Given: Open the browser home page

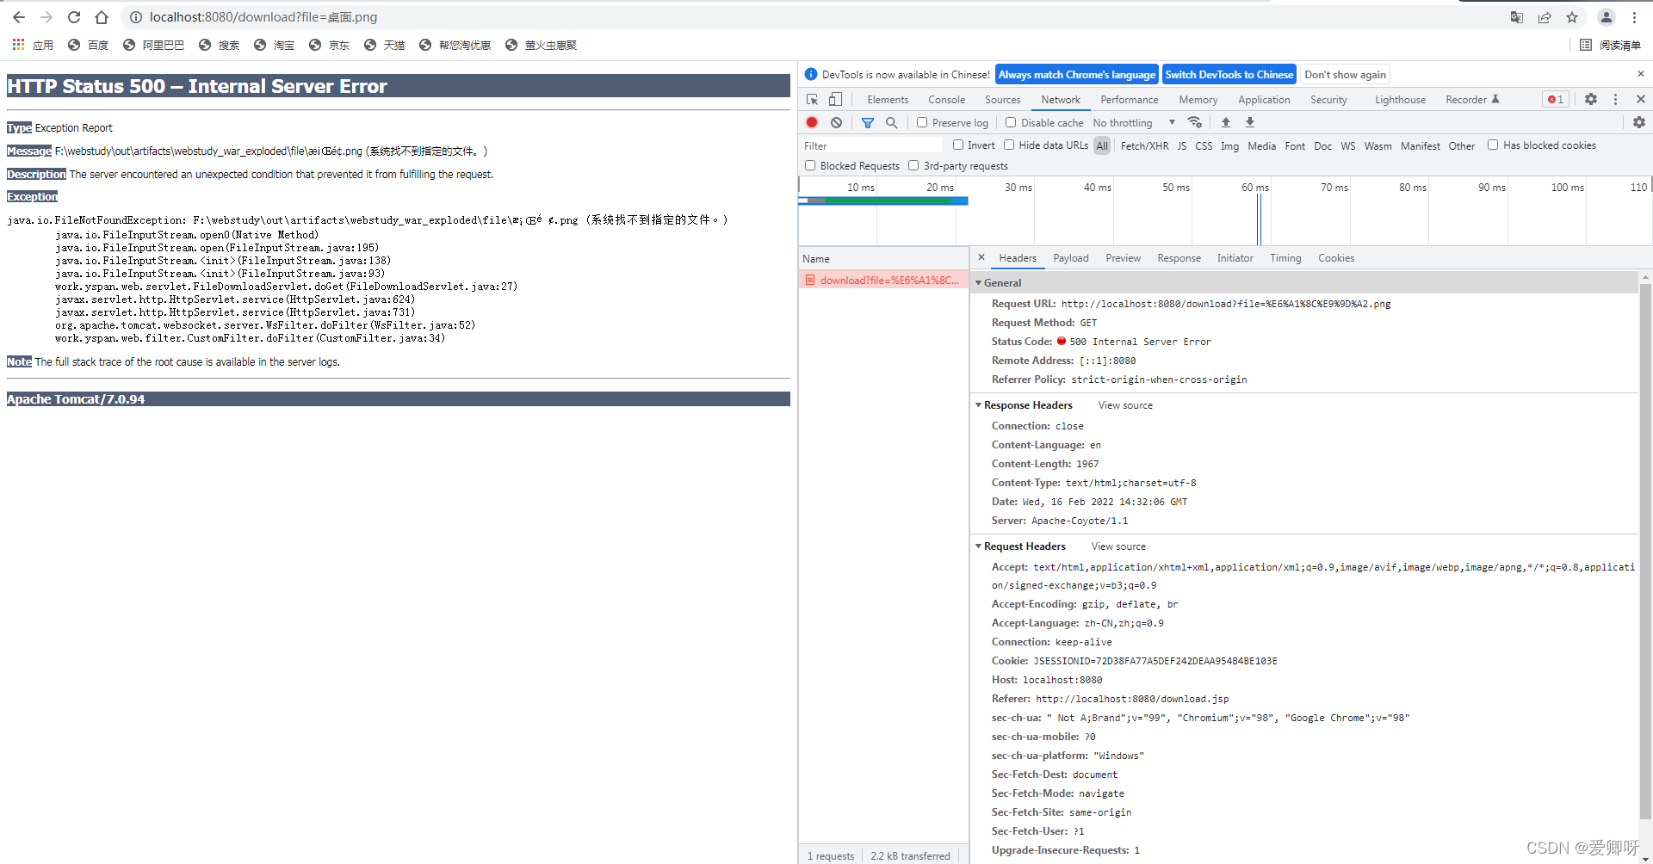Looking at the screenshot, I should [x=102, y=17].
